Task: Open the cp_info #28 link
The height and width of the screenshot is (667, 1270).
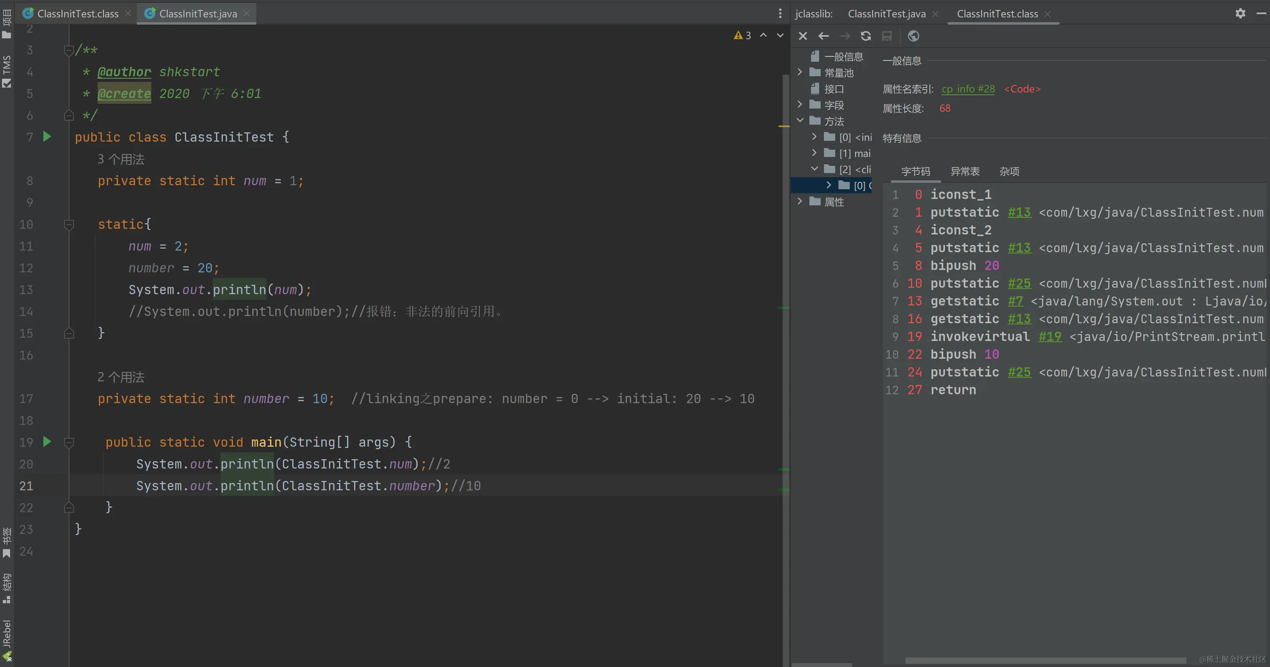Action: [968, 89]
